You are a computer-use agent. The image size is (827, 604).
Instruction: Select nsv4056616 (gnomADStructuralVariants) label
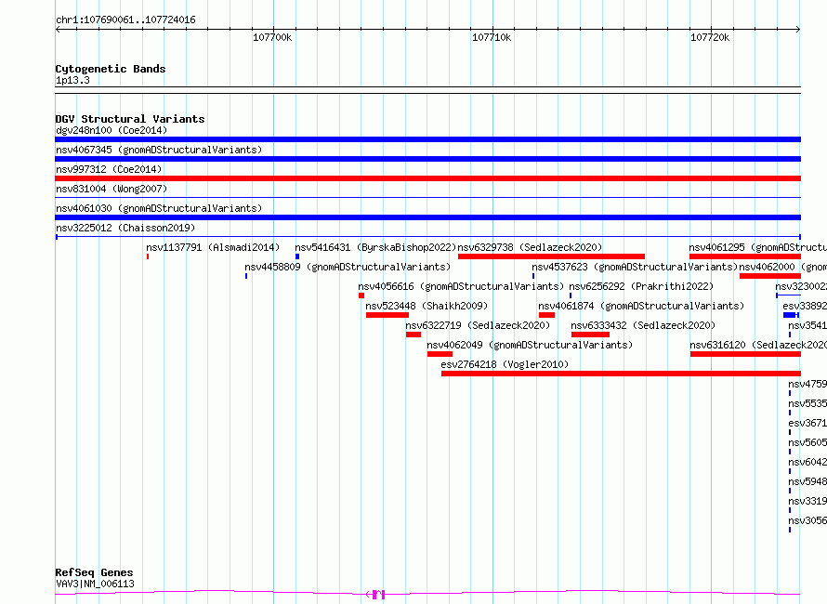coord(461,286)
